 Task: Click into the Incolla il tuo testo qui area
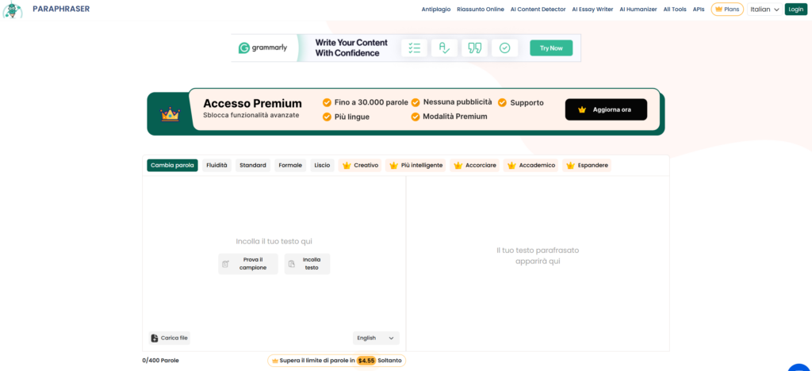click(x=274, y=241)
